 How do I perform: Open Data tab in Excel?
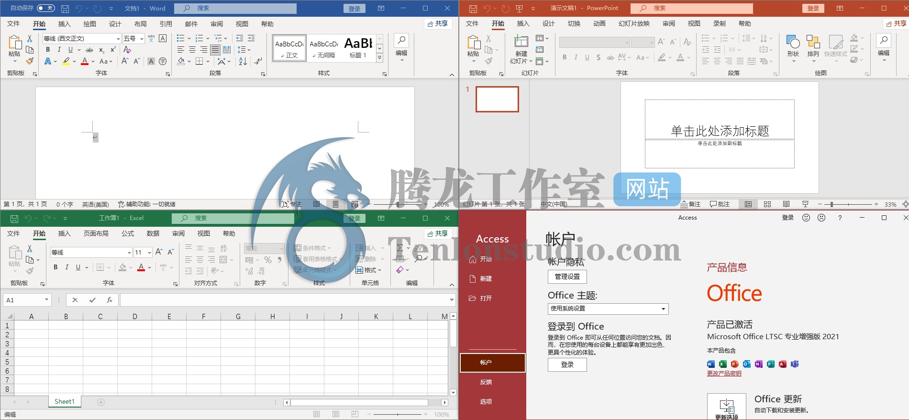(x=153, y=233)
